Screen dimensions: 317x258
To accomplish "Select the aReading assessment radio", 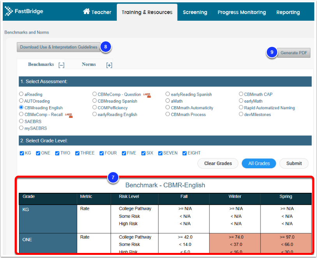I will (x=21, y=94).
